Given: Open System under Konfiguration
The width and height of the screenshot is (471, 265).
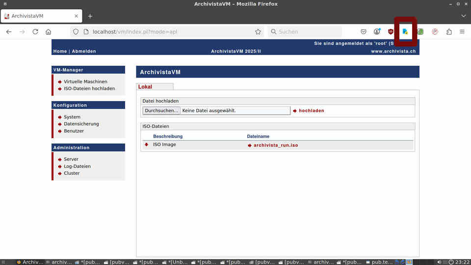Looking at the screenshot, I should pyautogui.click(x=72, y=117).
